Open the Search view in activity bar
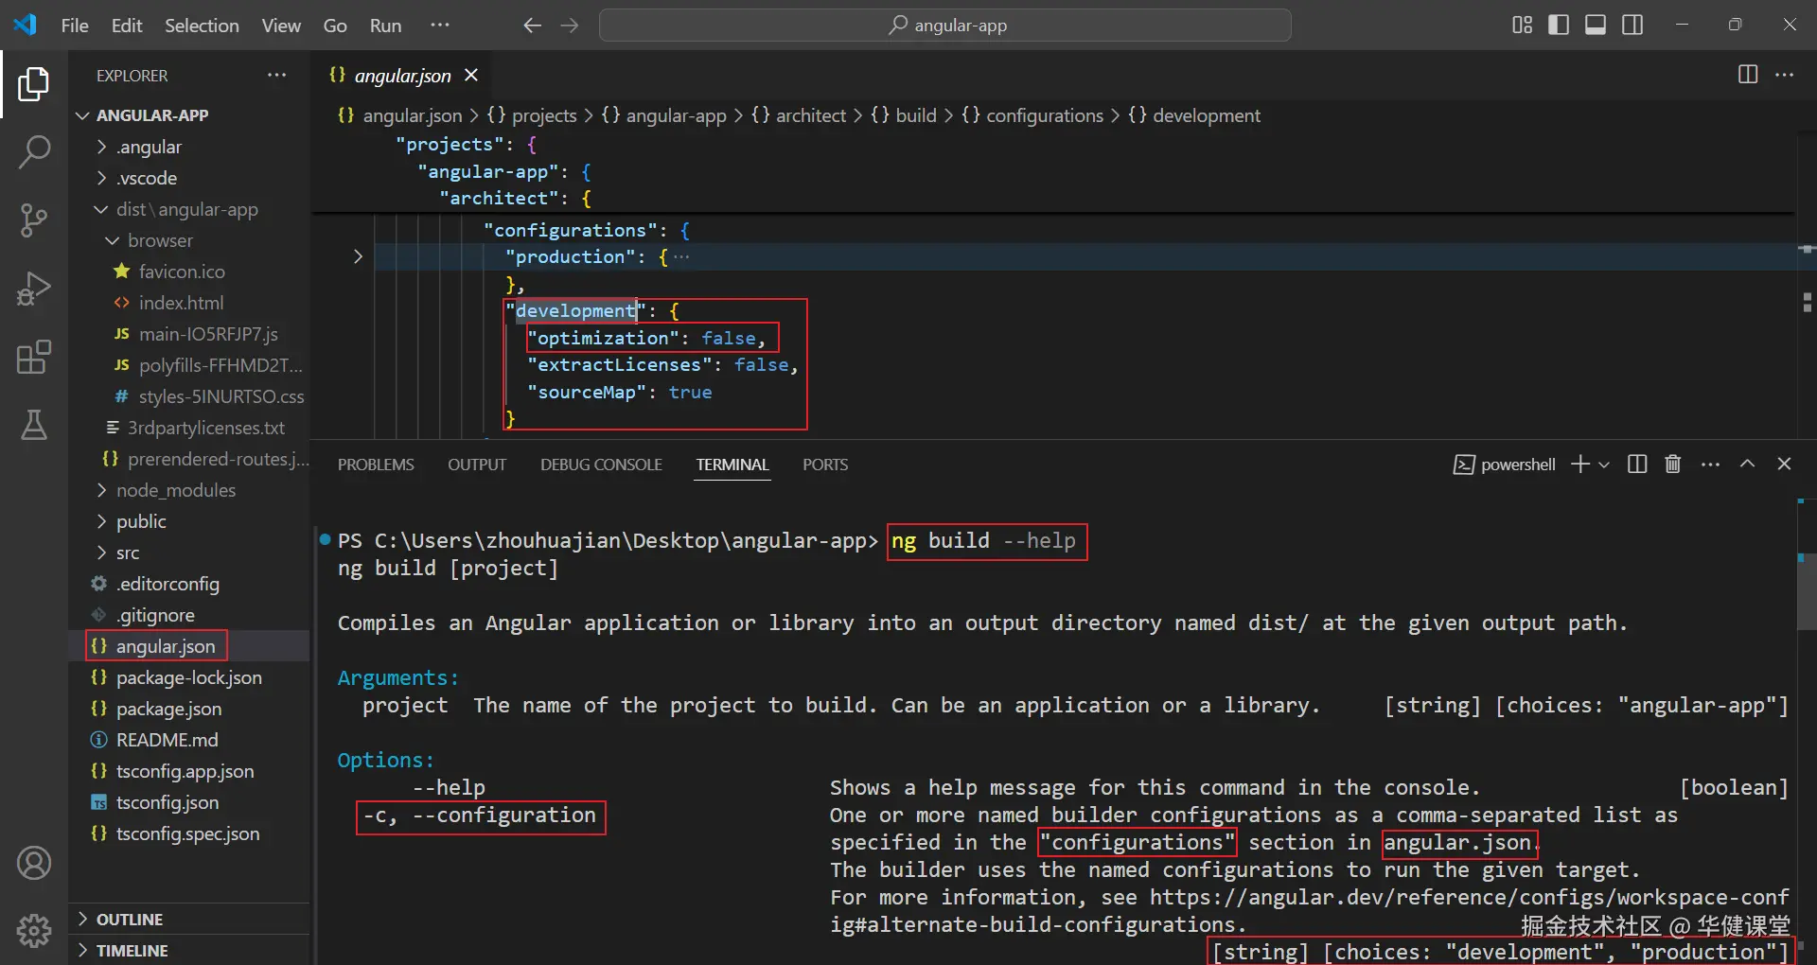This screenshot has height=965, width=1817. (x=34, y=151)
